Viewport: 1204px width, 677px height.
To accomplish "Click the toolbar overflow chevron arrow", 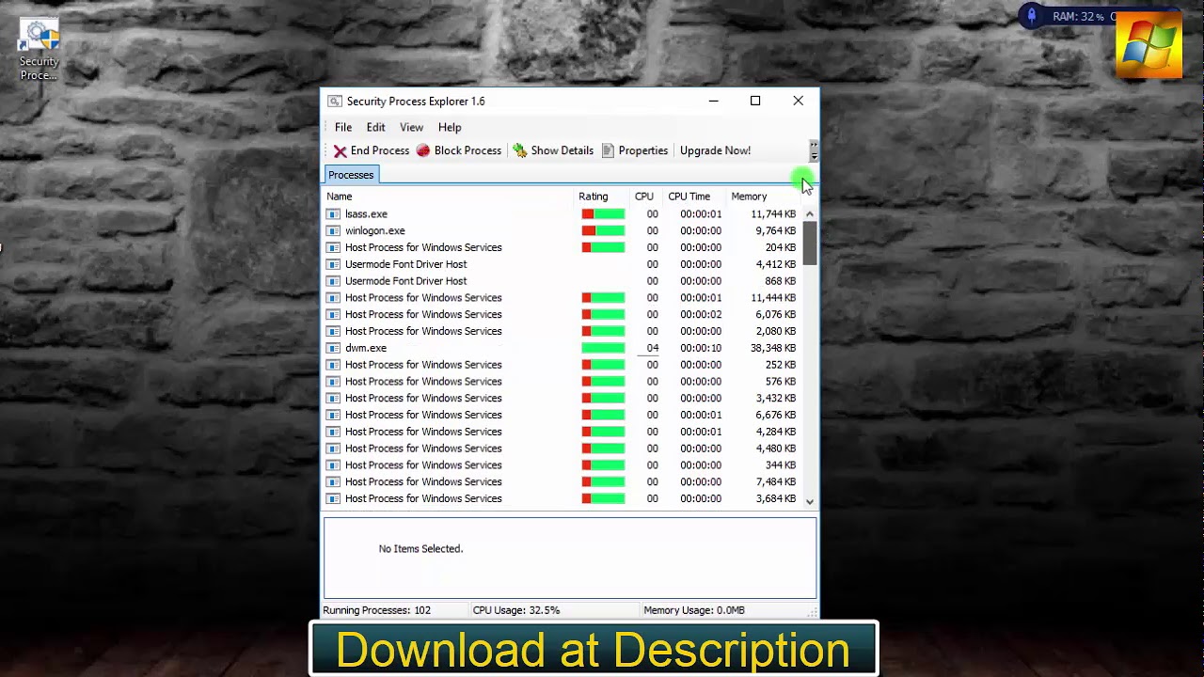I will coord(814,151).
